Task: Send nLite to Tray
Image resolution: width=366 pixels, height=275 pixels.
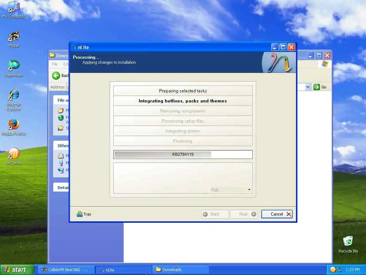Action: pos(84,214)
